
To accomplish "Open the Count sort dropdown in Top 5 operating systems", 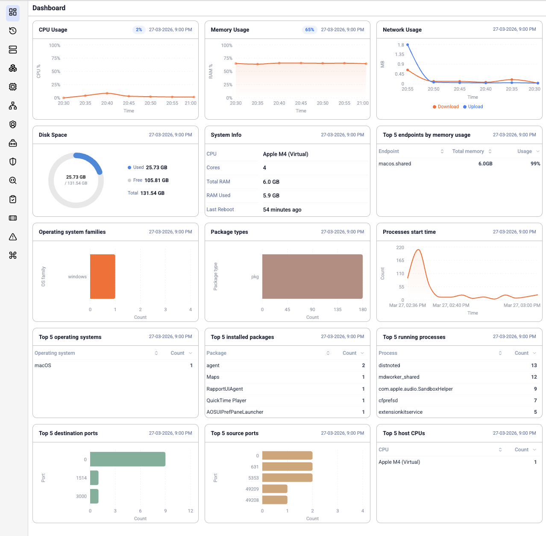I will (x=181, y=353).
